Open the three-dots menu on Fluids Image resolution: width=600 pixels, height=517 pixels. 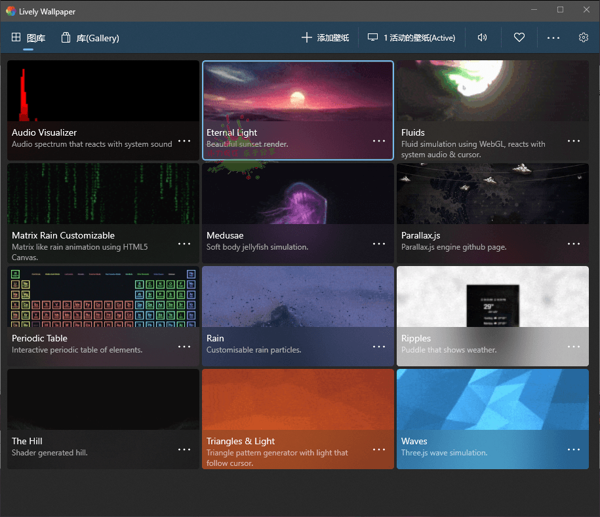pyautogui.click(x=574, y=141)
